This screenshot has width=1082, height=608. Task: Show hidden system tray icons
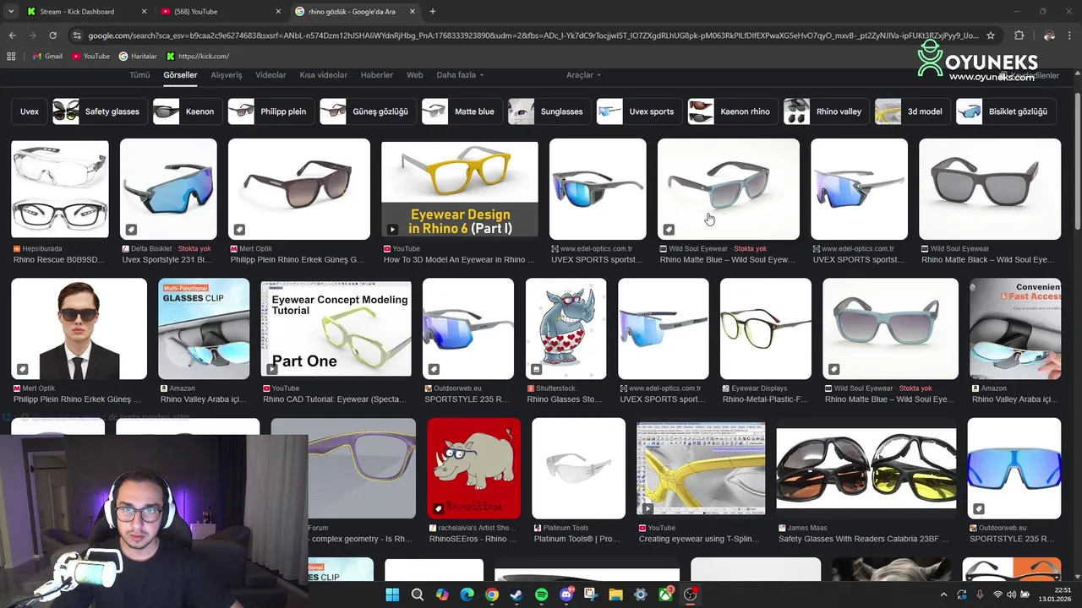coord(944,594)
